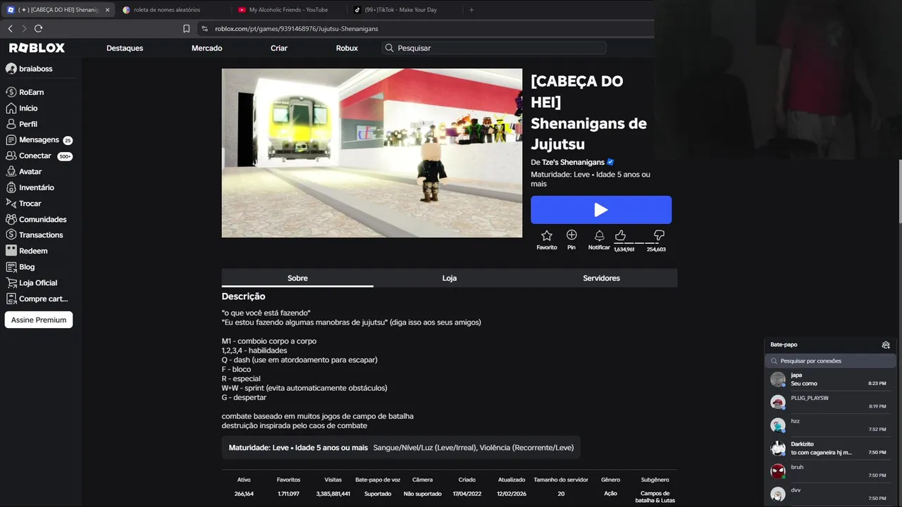Open Tze's Shenanigans creator link
902x507 pixels.
[x=573, y=162]
